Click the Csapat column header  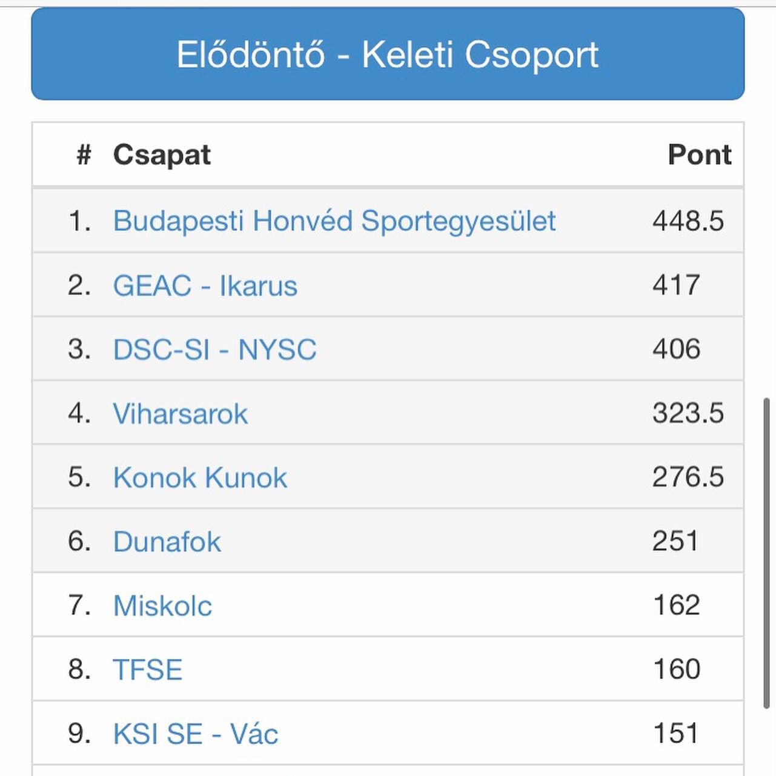pyautogui.click(x=162, y=154)
